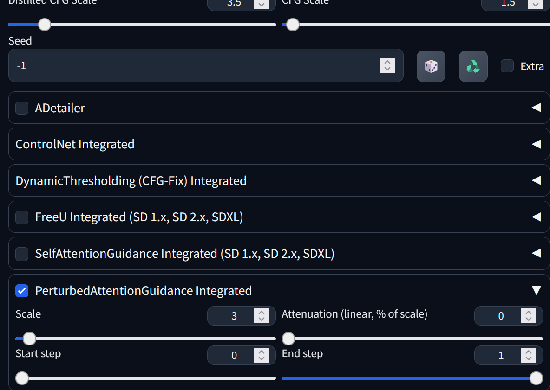Click the Start step stepper arrows
Viewport: 550px width, 390px height.
262,355
